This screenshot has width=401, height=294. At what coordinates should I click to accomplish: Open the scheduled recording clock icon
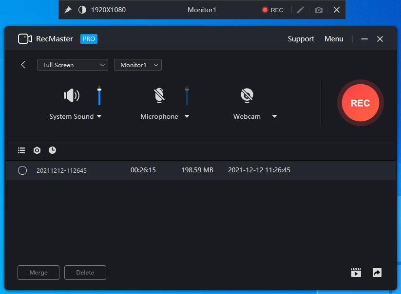point(52,150)
